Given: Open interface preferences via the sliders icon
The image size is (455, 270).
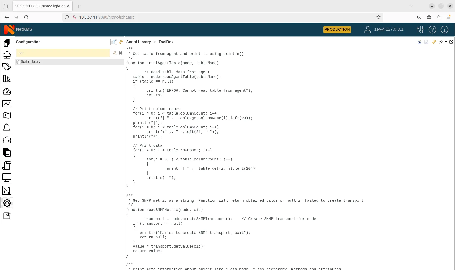Looking at the screenshot, I should coord(420,30).
